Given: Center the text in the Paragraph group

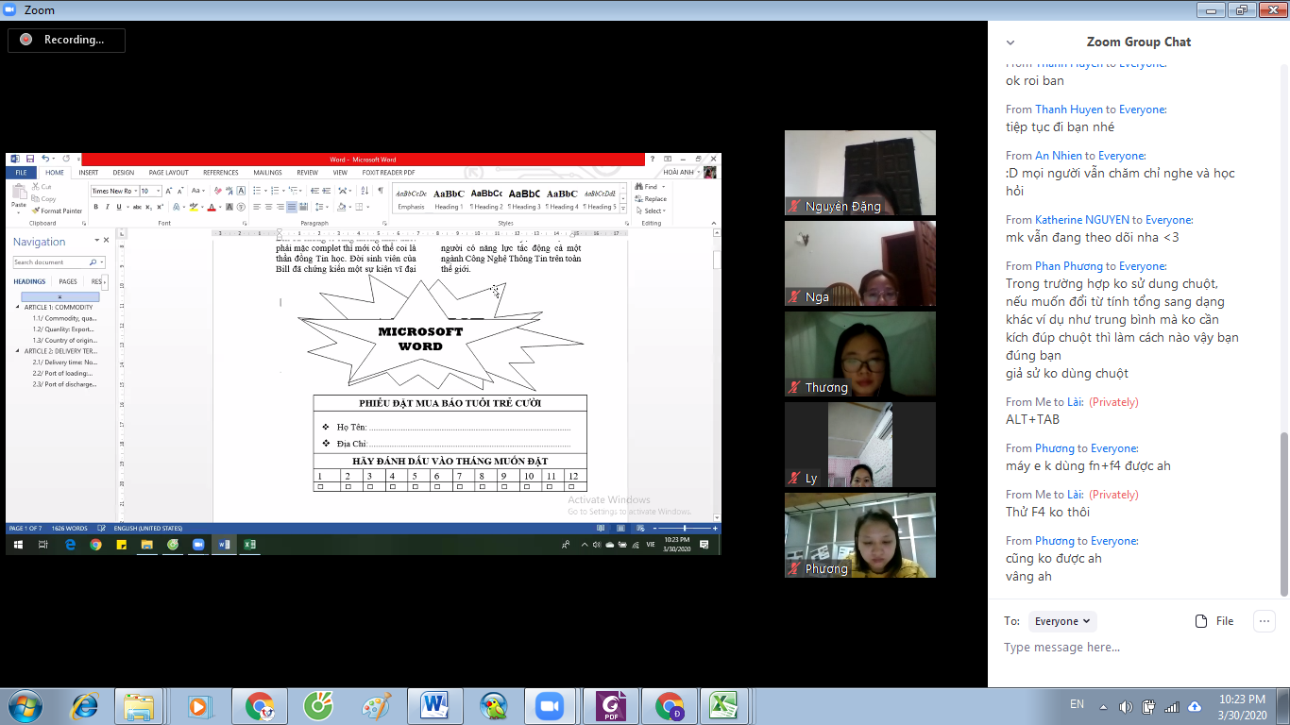Looking at the screenshot, I should point(269,207).
